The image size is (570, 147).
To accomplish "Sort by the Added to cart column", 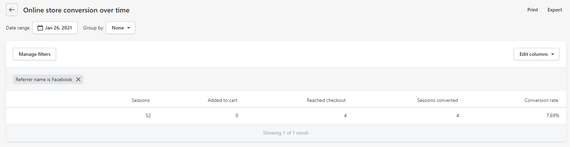I will click(222, 100).
